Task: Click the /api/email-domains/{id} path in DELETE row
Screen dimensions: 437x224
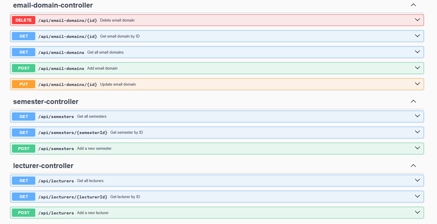Action: (x=68, y=20)
